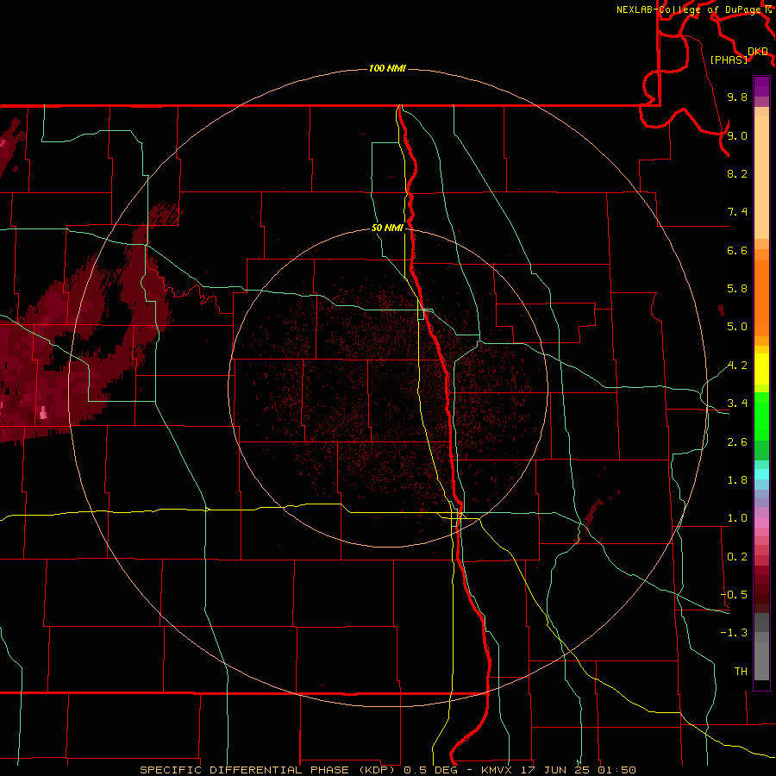Click the 6.6 scale value

(737, 250)
